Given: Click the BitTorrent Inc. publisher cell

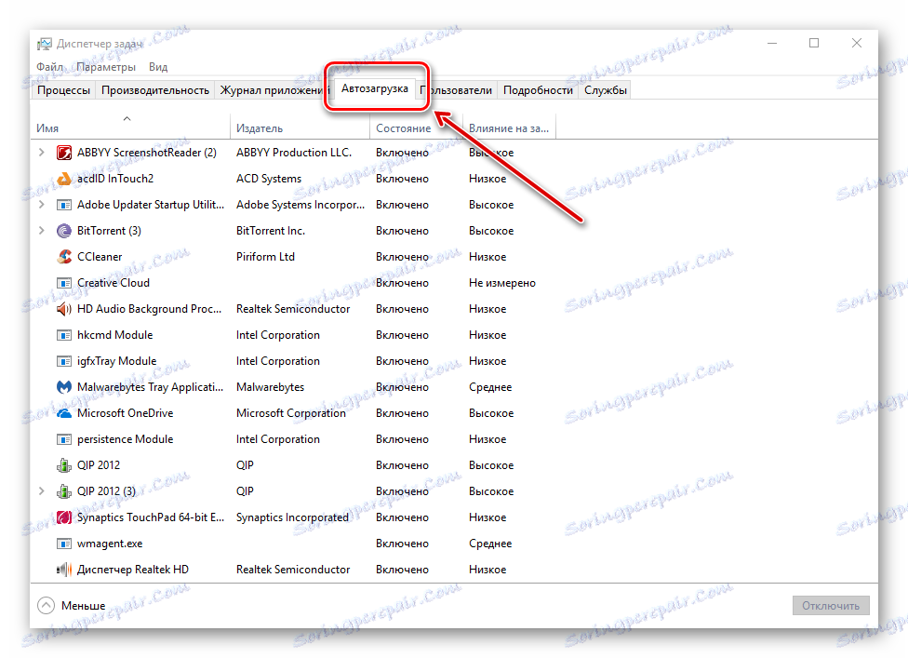Looking at the screenshot, I should click(x=271, y=231).
